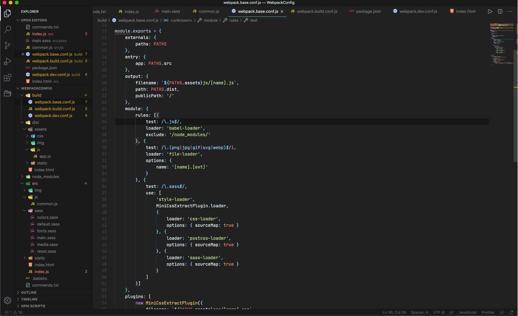
Task: Click 'rules' in the breadcrumb path
Action: (x=234, y=20)
